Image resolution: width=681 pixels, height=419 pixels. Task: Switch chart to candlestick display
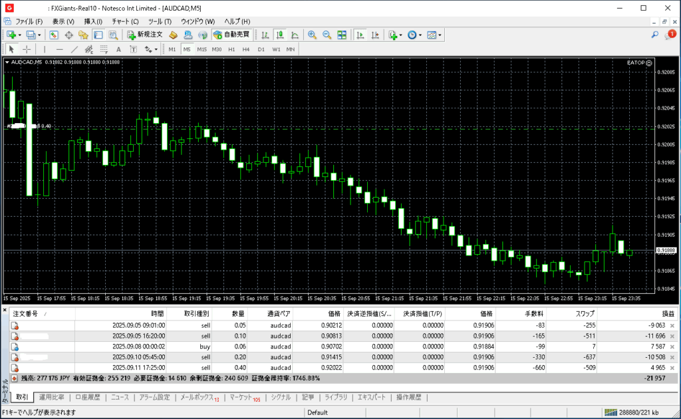(x=279, y=35)
